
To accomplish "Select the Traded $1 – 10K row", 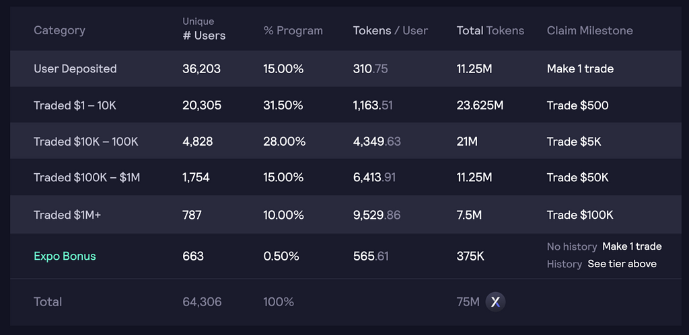I will click(x=345, y=105).
